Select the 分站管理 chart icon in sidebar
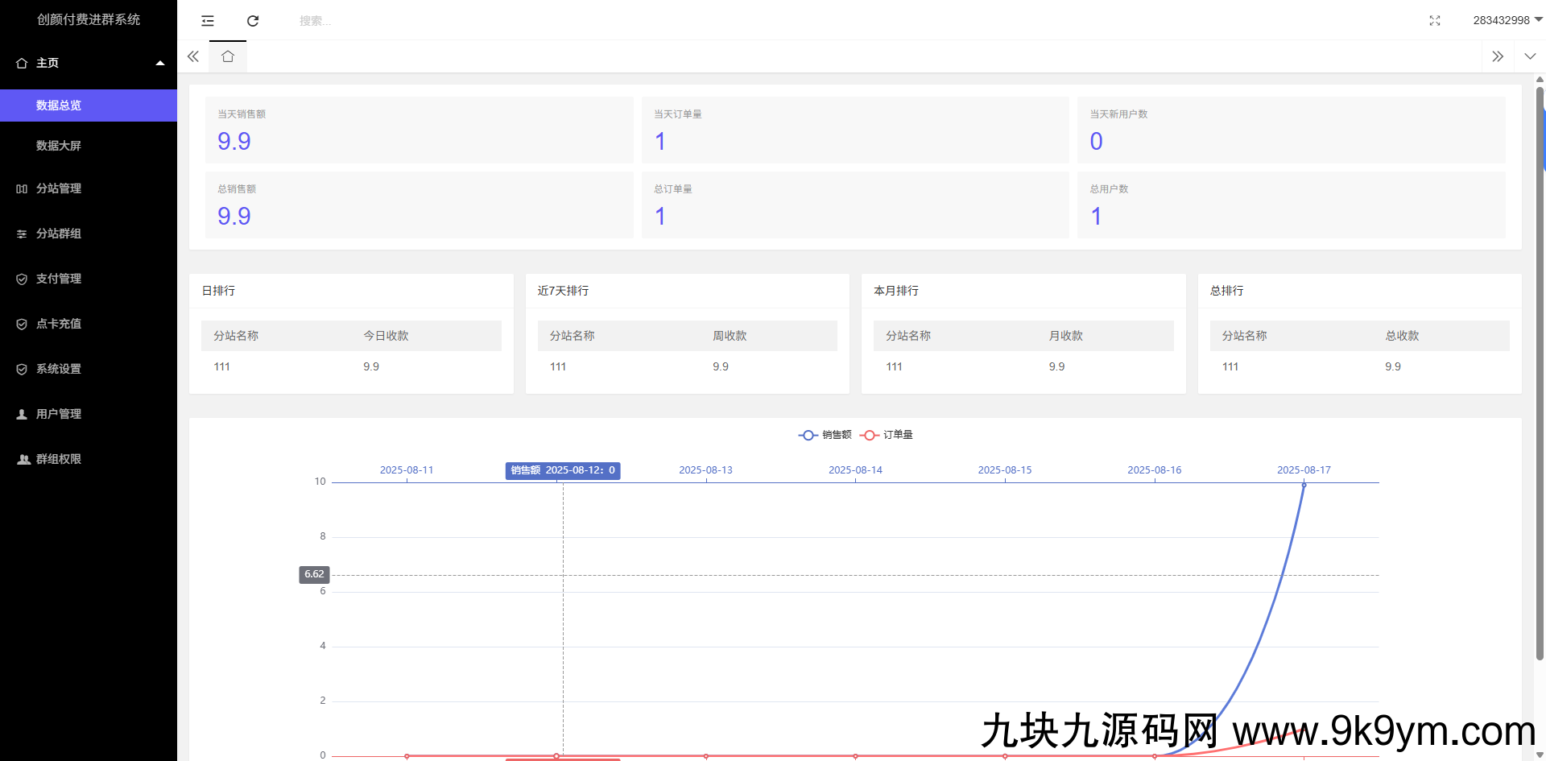Screen dimensions: 1546x761 [21, 188]
